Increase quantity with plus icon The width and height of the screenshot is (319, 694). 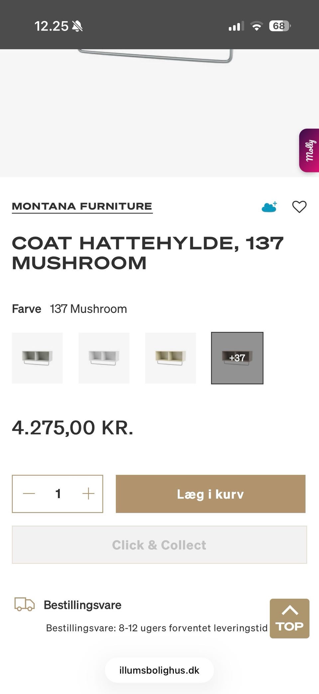(88, 494)
